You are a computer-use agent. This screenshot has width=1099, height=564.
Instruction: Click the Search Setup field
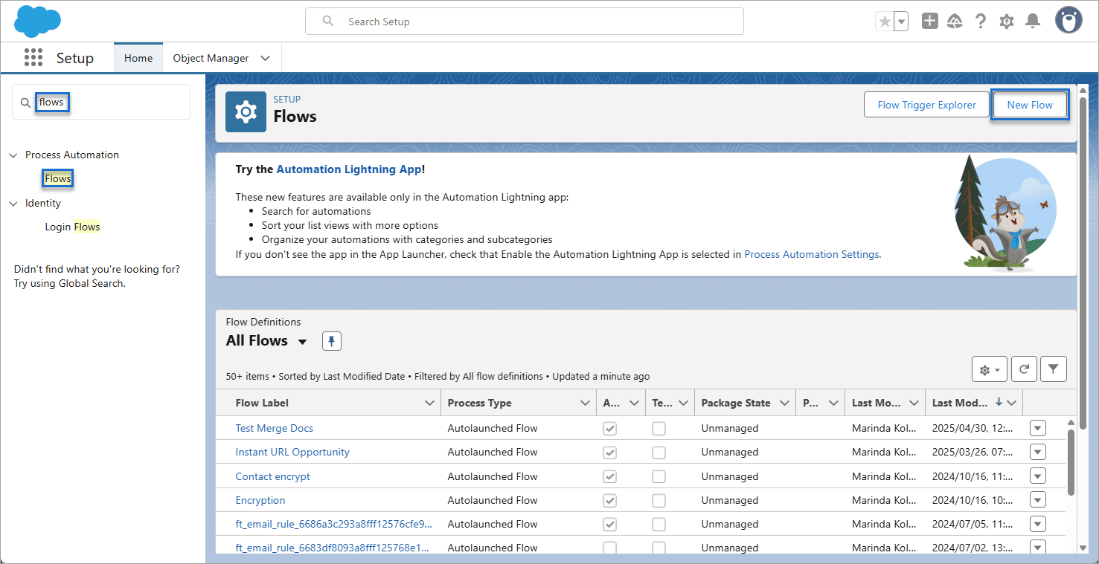click(525, 22)
